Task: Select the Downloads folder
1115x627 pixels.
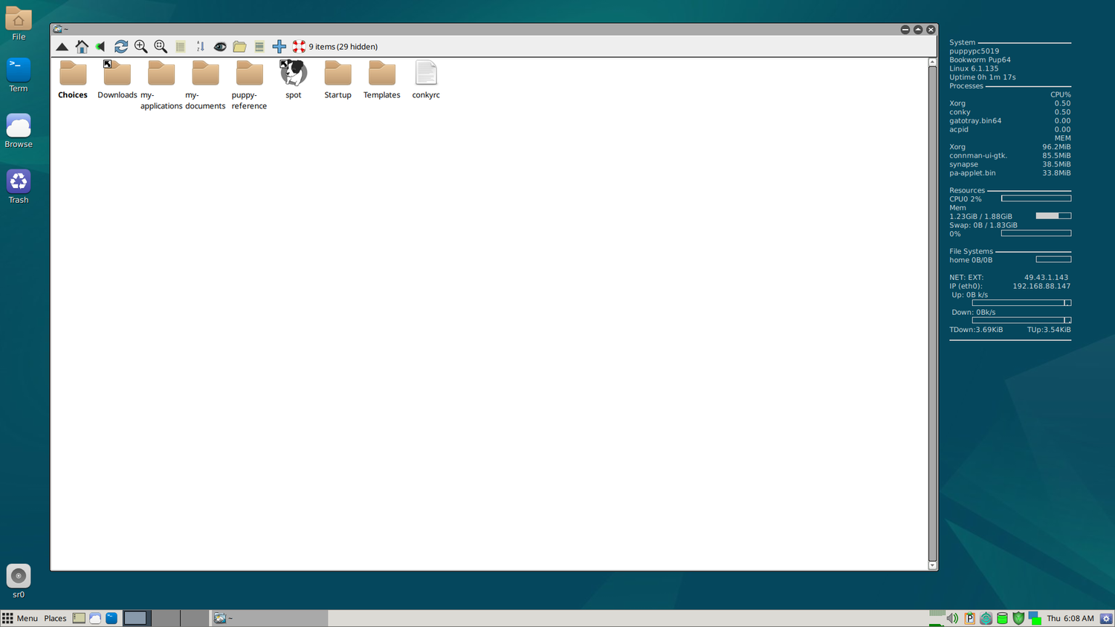Action: point(117,79)
